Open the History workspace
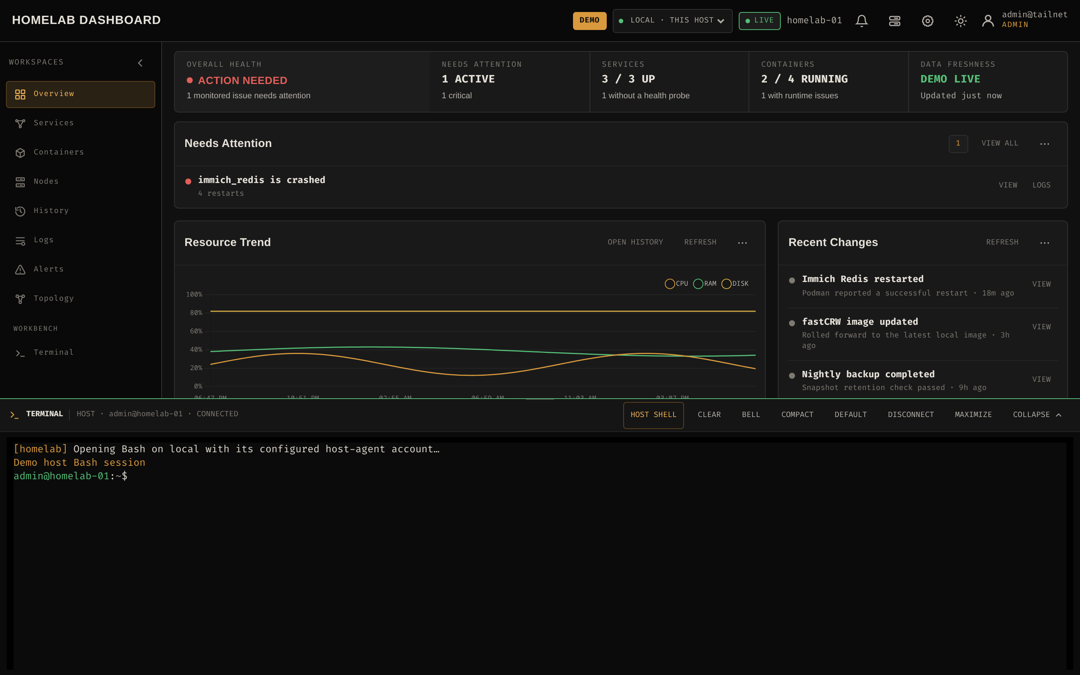1080x675 pixels. (80, 211)
